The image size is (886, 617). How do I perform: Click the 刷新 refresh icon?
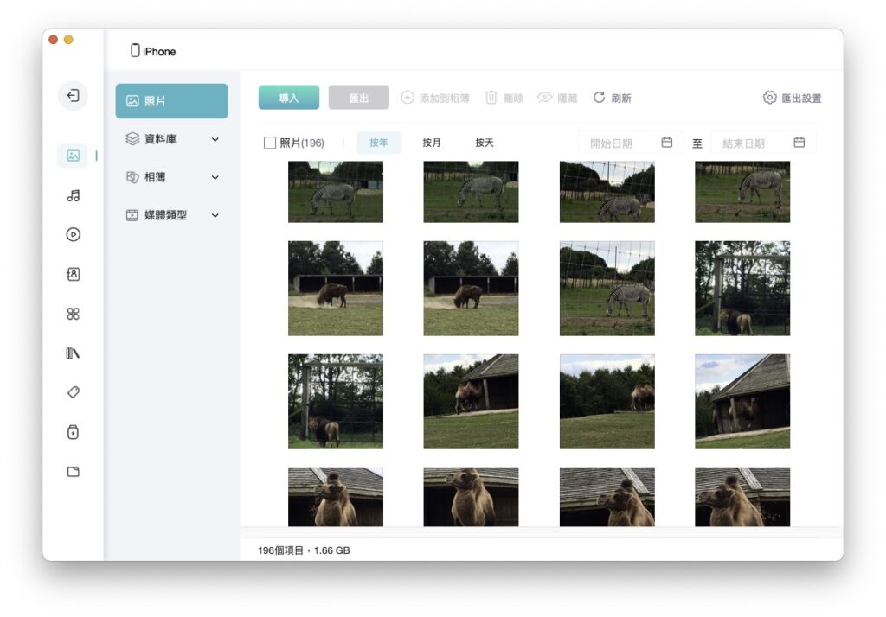(x=599, y=98)
